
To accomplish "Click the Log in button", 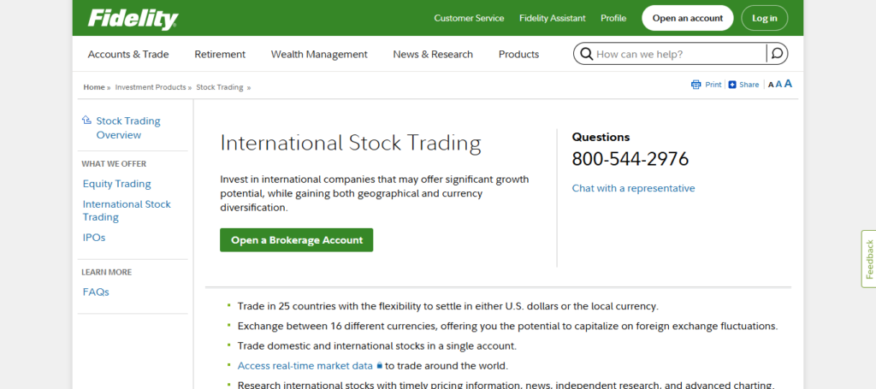I will 764,18.
